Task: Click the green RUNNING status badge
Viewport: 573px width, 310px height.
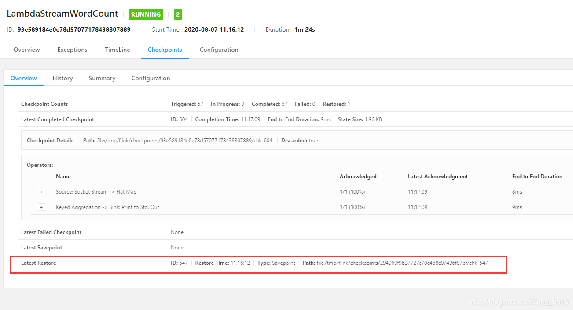Action: pos(146,14)
